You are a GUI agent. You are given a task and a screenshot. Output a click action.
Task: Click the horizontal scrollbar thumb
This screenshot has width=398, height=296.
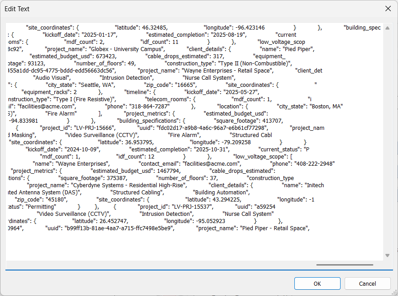[x=345, y=265]
